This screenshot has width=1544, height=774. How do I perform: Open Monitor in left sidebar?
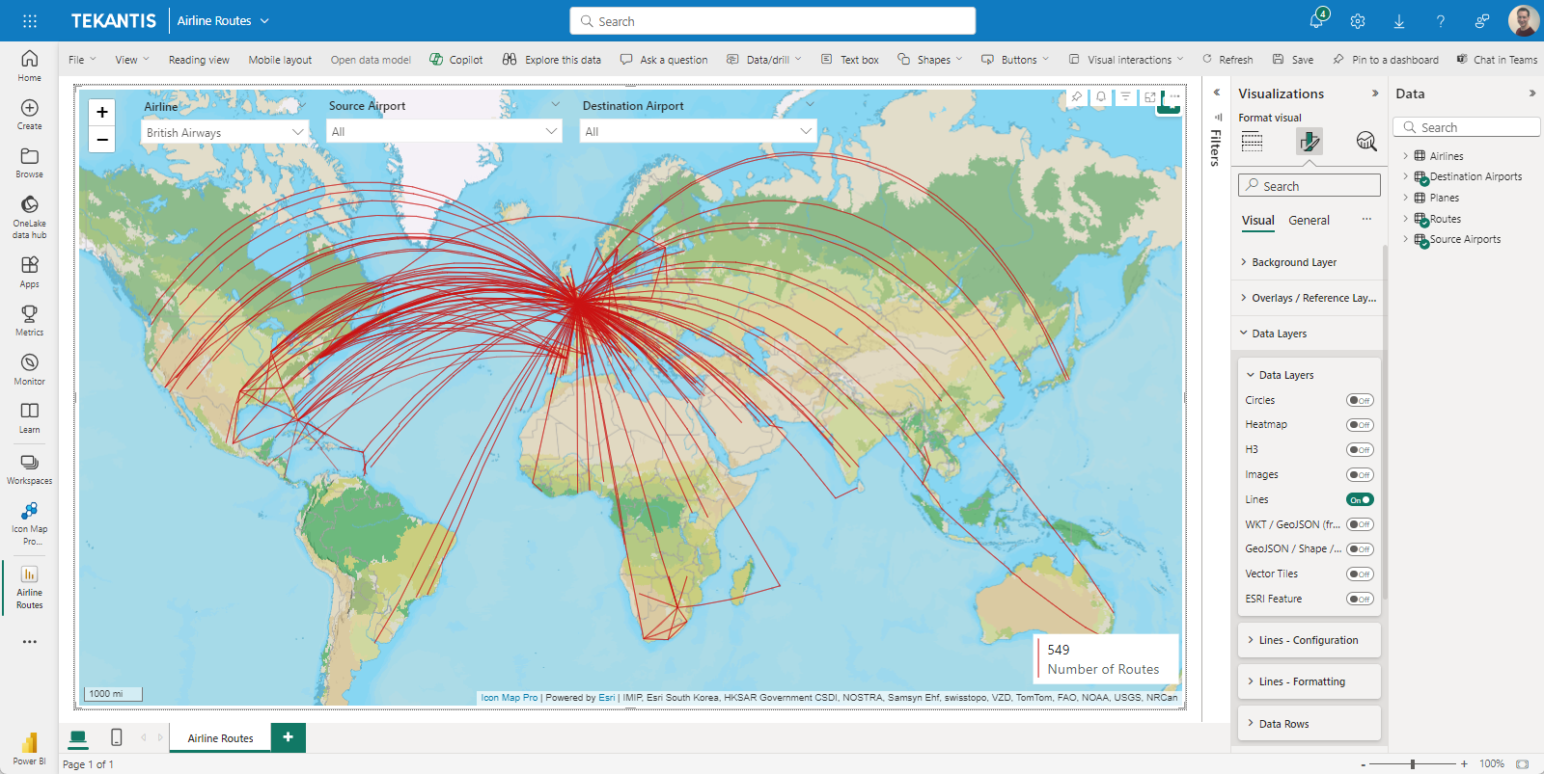click(x=29, y=369)
